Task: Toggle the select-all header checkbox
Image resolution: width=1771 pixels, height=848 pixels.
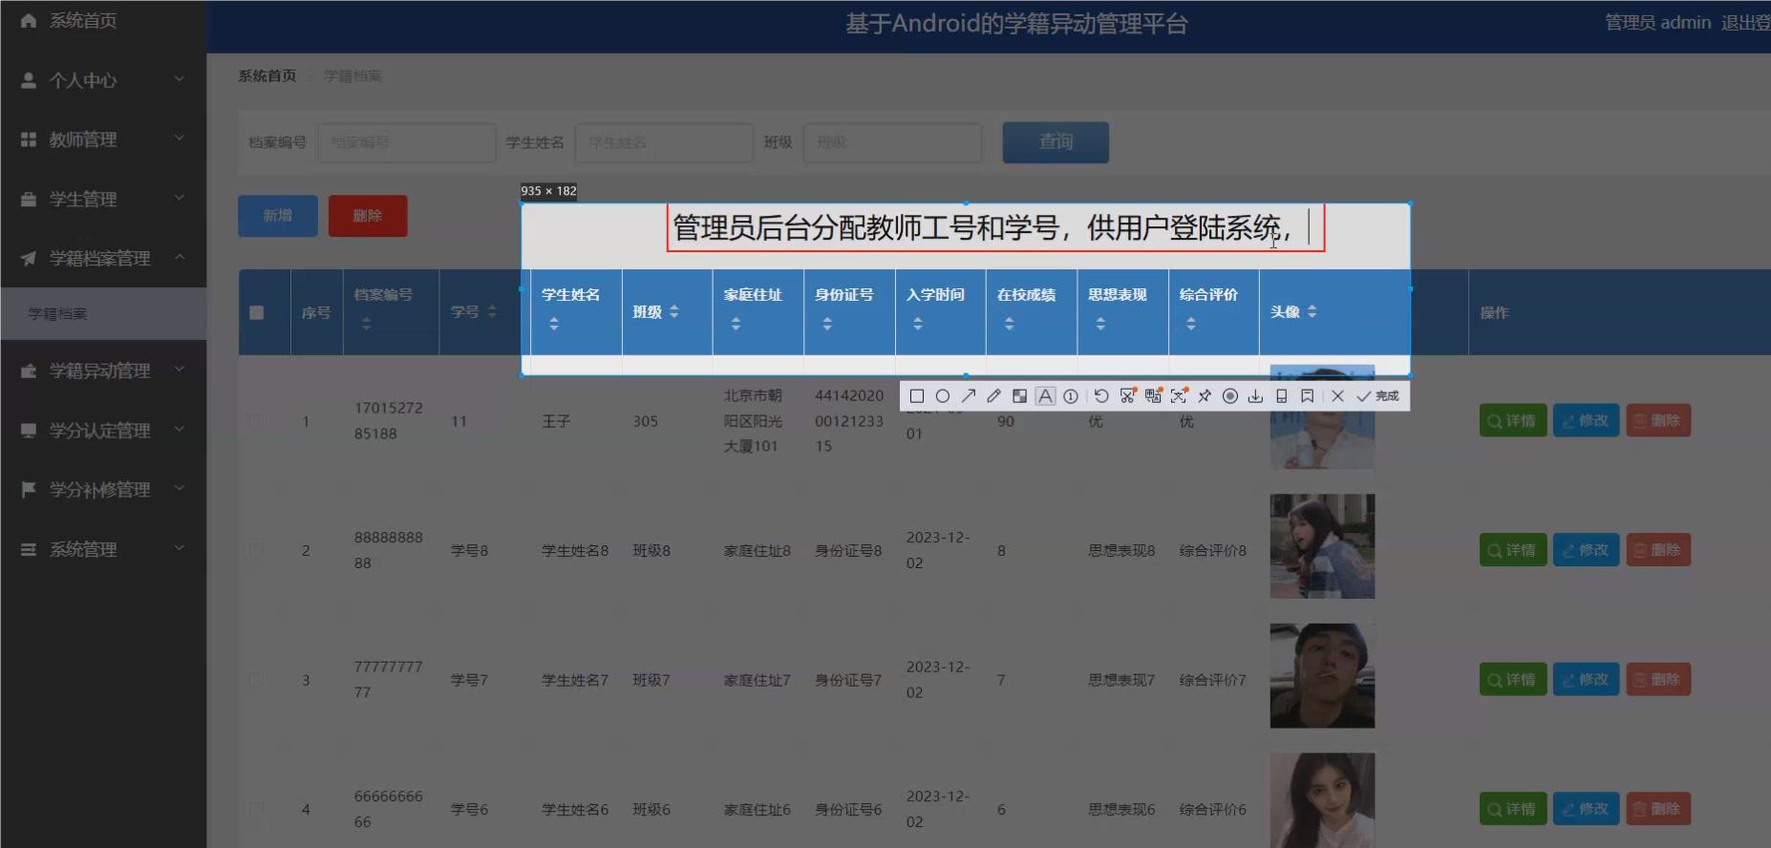Action: [256, 312]
